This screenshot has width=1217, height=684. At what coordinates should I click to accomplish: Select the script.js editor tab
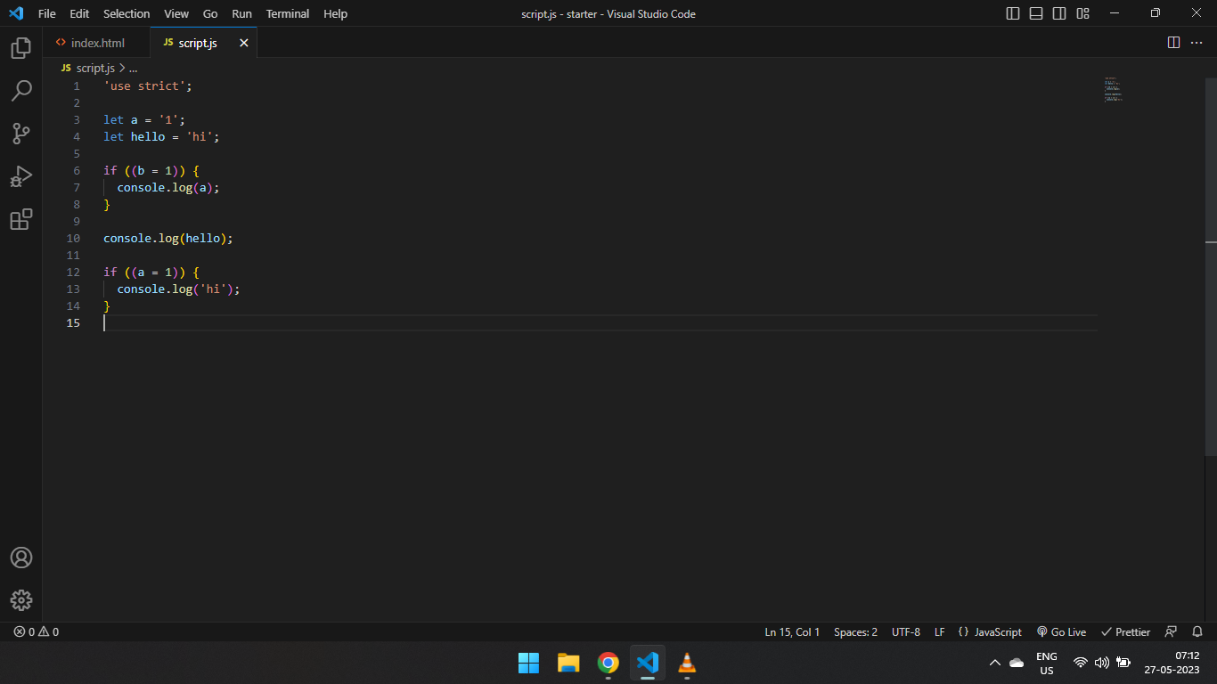203,43
